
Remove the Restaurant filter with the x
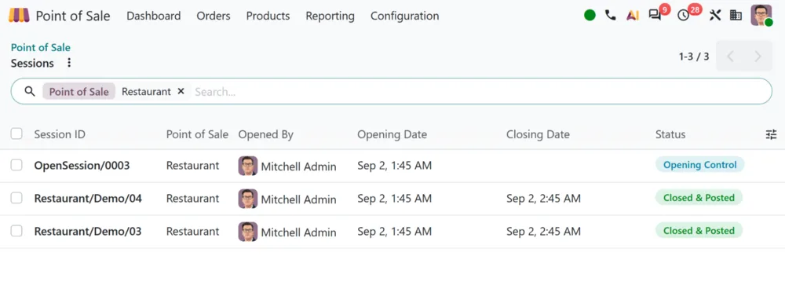tap(181, 91)
